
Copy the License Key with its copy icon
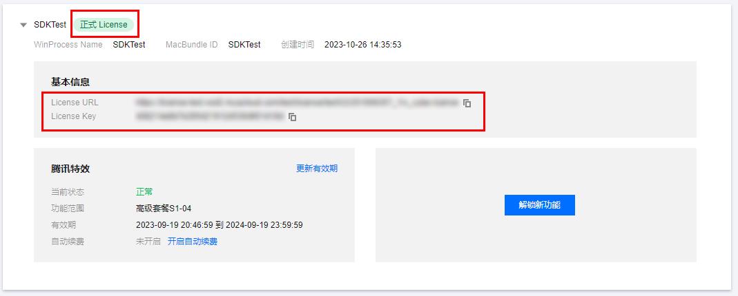click(x=292, y=117)
